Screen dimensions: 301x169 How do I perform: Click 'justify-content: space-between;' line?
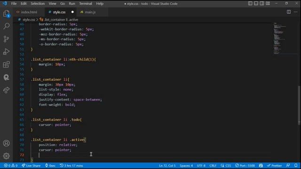coord(70,100)
